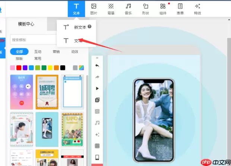Click the redo arrow in vertical toolbar
The width and height of the screenshot is (231, 166).
pos(97,77)
